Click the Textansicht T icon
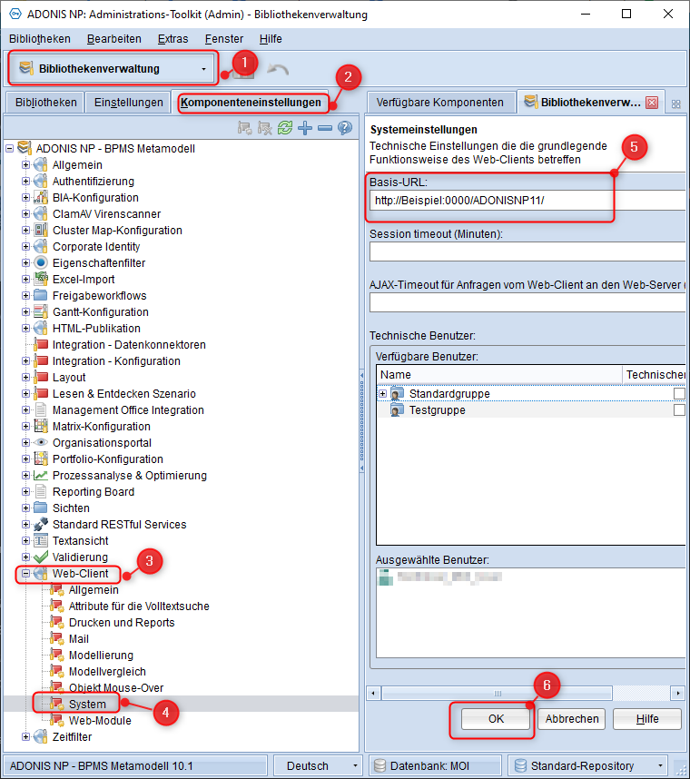Image resolution: width=690 pixels, height=779 pixels. 41,540
